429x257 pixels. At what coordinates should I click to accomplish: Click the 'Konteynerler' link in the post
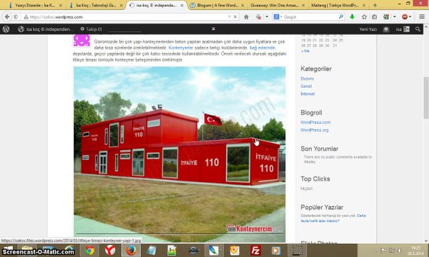tap(181, 48)
